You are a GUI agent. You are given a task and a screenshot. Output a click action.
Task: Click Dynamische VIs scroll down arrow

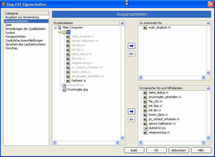208,138
